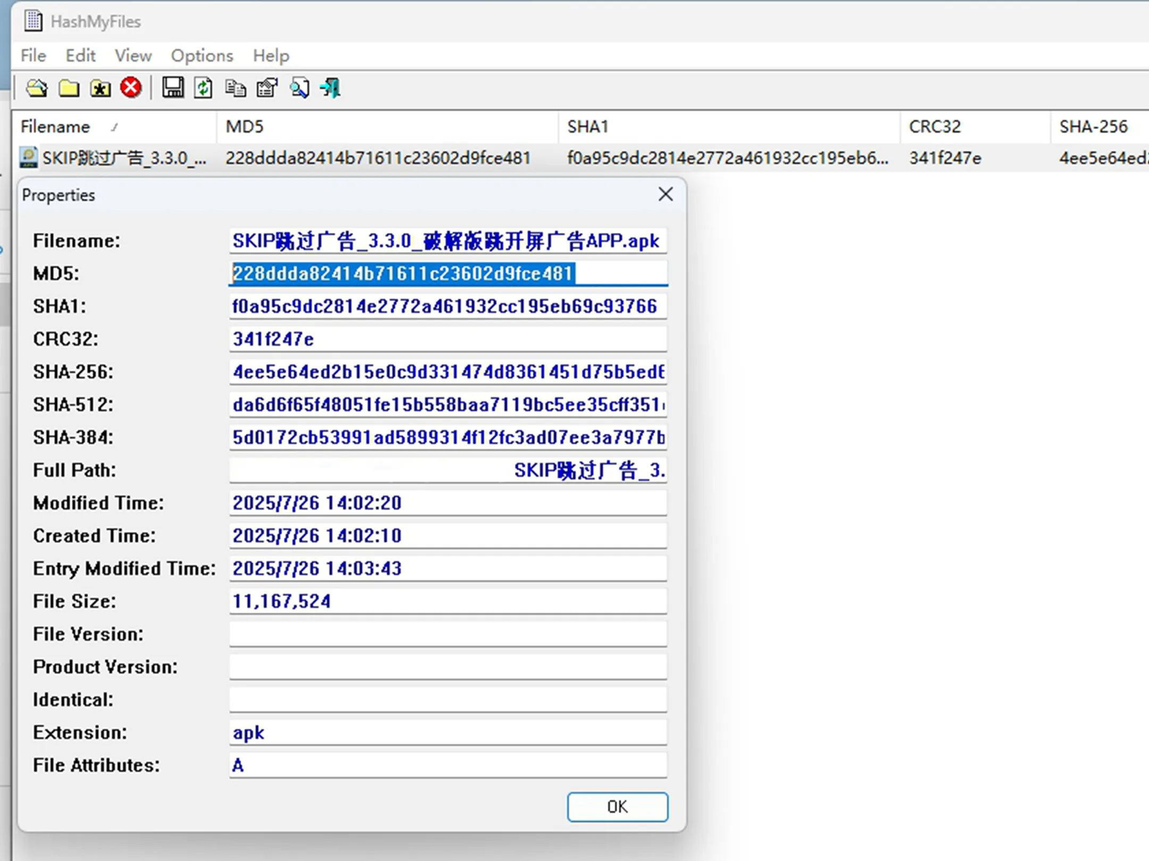Click the File Attributes field showing A
Image resolution: width=1149 pixels, height=861 pixels.
tap(448, 765)
